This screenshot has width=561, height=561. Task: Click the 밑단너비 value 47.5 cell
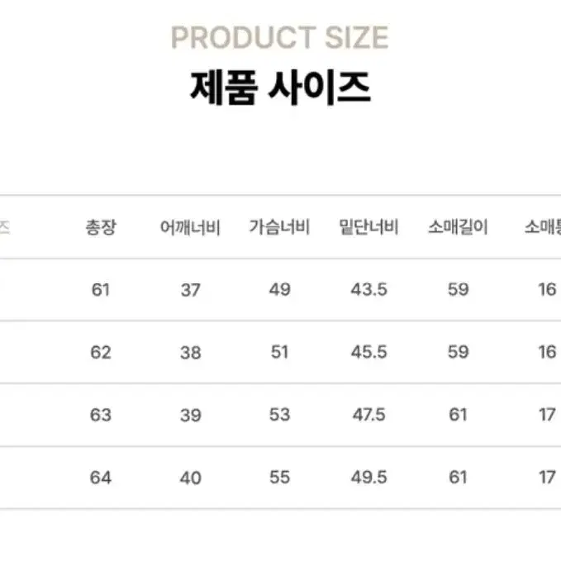[x=368, y=415]
